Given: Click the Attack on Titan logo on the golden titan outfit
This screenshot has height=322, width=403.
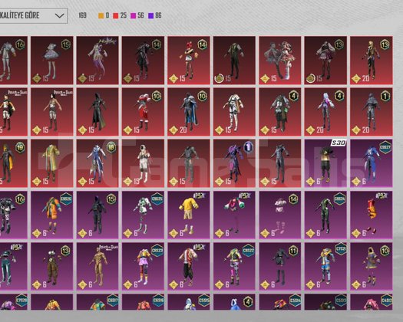Looking at the screenshot, I should pyautogui.click(x=108, y=248).
